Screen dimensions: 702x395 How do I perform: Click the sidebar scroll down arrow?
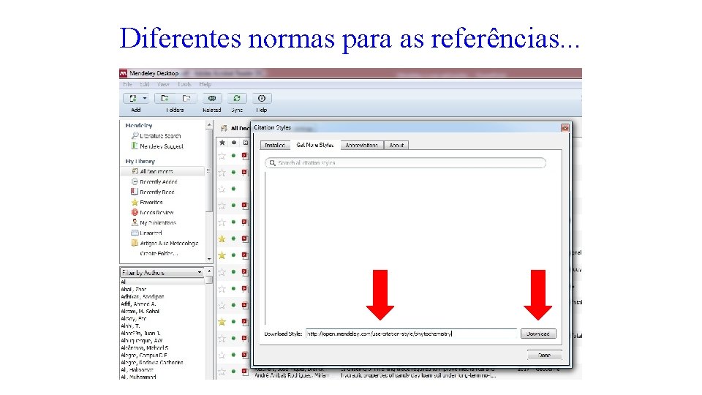click(208, 259)
